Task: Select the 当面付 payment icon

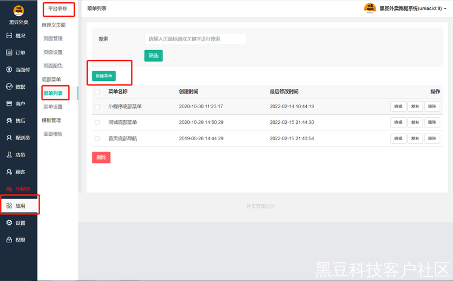Action: 9,69
